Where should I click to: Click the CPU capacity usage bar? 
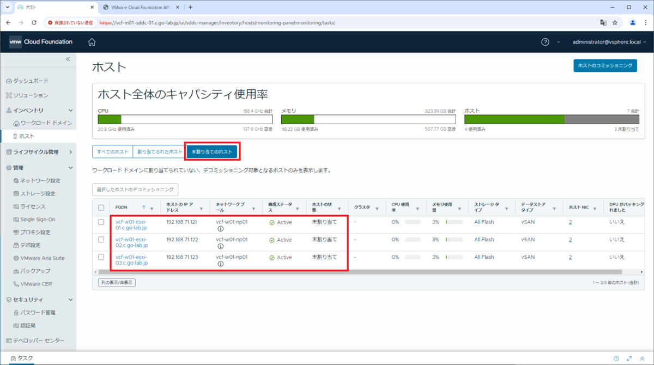tap(185, 120)
